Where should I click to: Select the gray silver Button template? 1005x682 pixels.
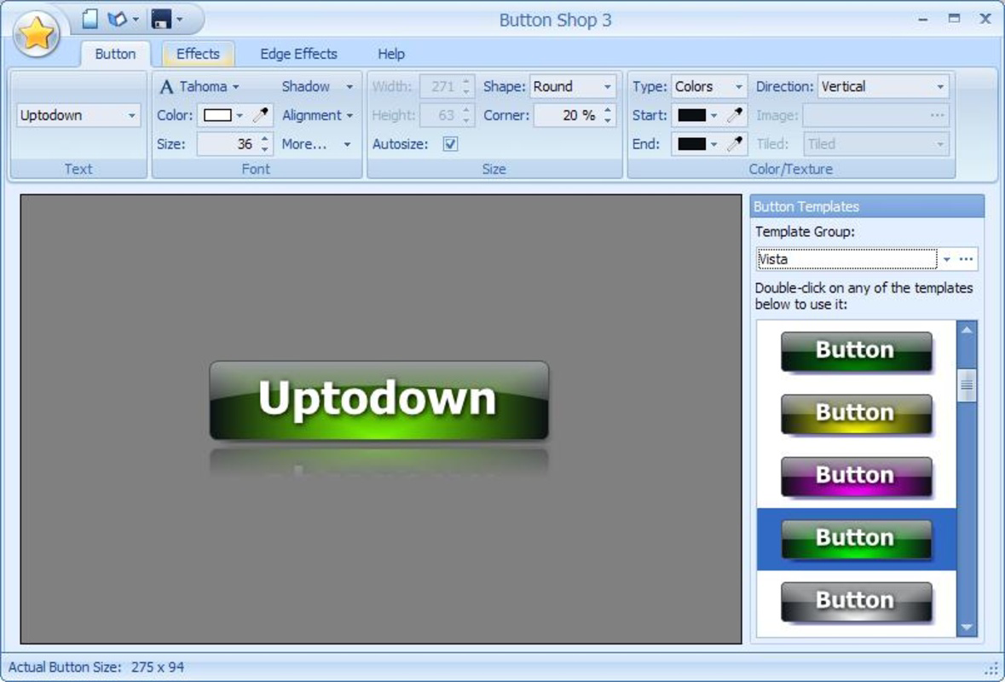pos(856,601)
